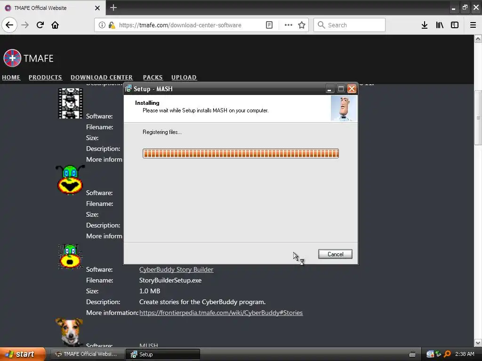This screenshot has width=482, height=361.
Task: Toggle reader view icon in address bar
Action: click(x=269, y=25)
